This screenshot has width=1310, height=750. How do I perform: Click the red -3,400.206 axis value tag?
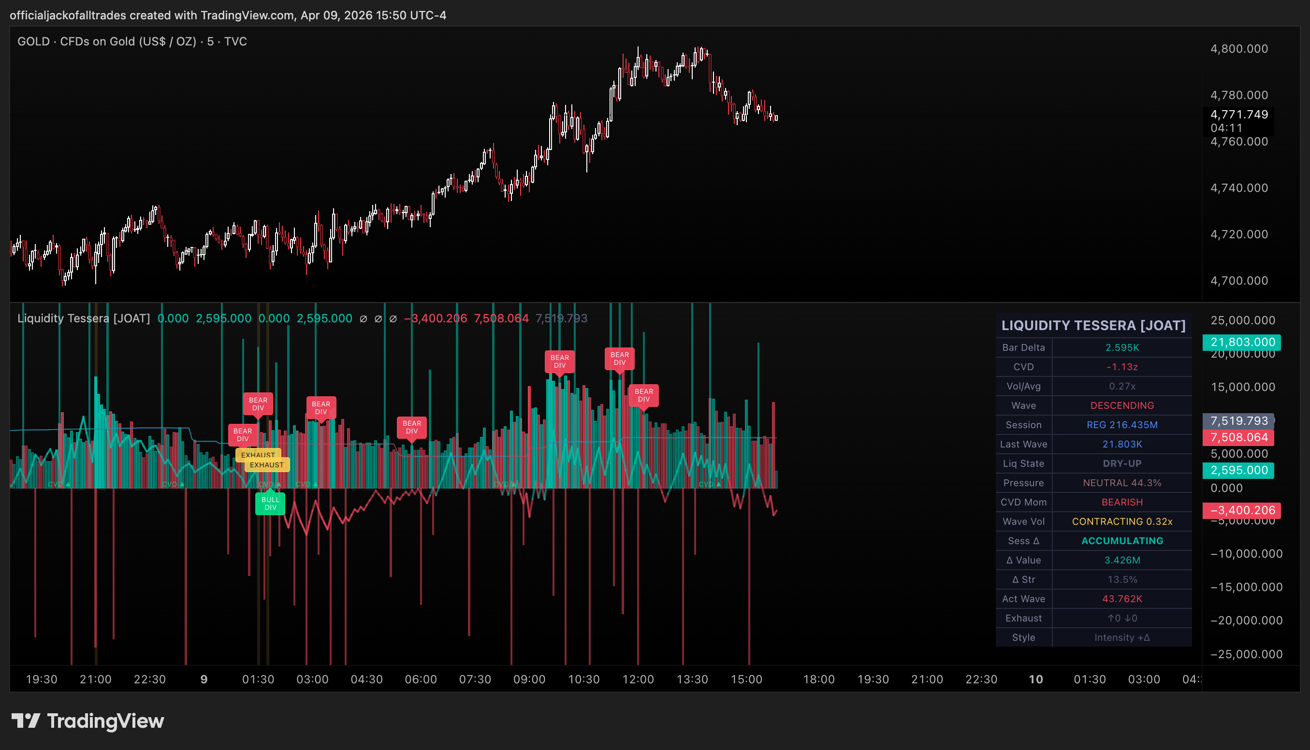[1241, 510]
